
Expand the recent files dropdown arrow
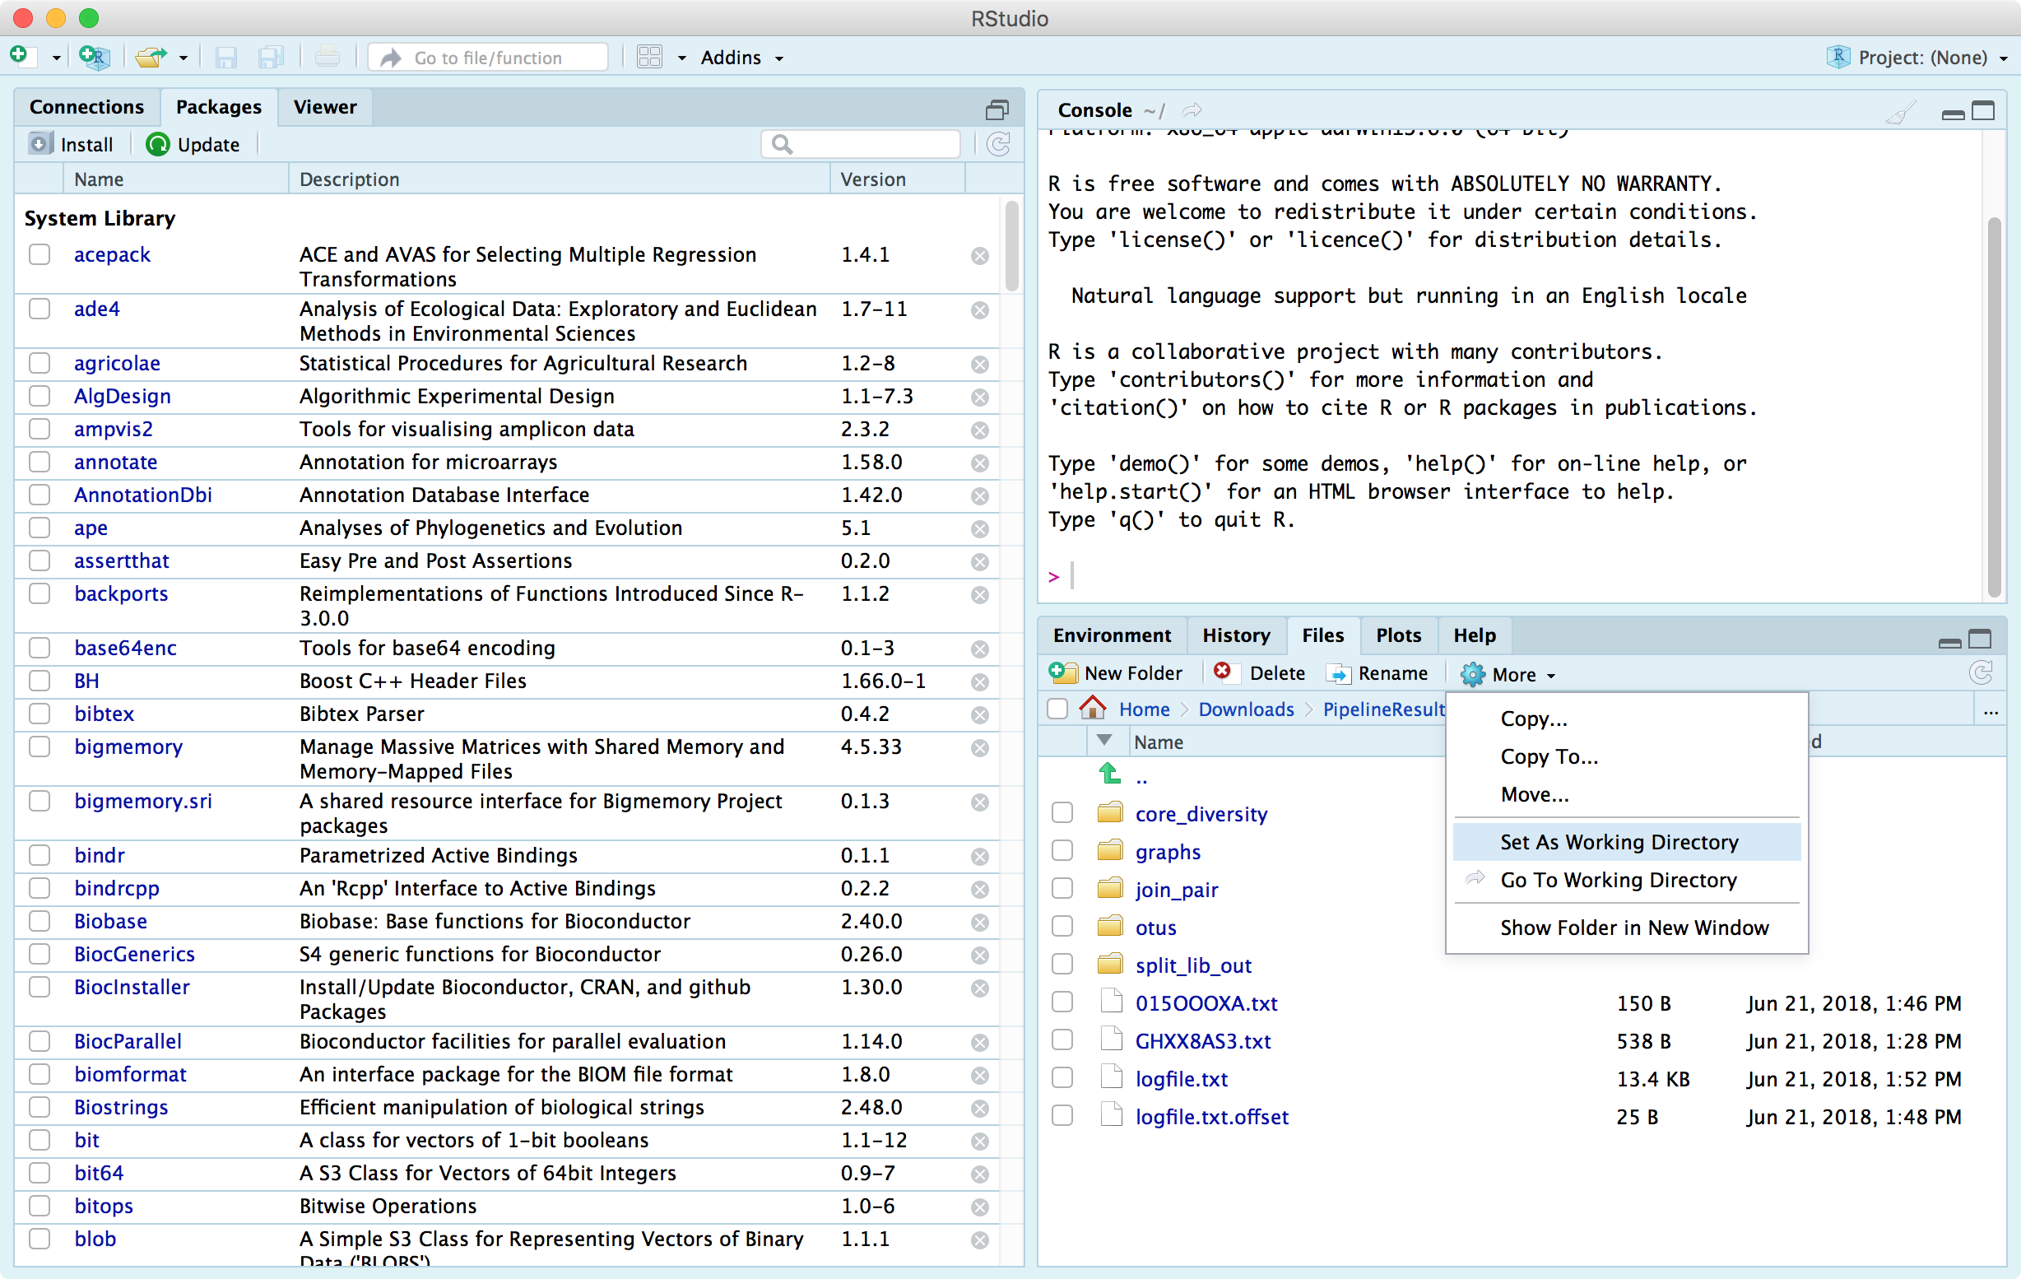click(183, 58)
